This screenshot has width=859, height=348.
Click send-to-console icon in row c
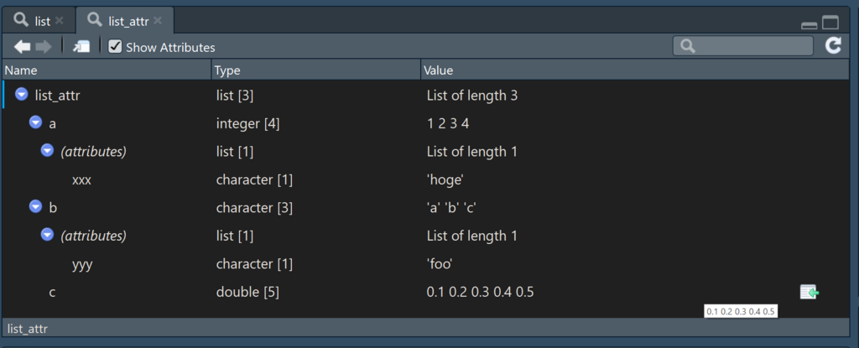tap(810, 293)
